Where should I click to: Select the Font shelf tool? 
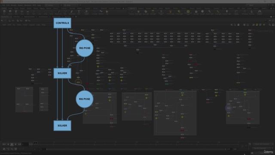[x=79, y=12]
